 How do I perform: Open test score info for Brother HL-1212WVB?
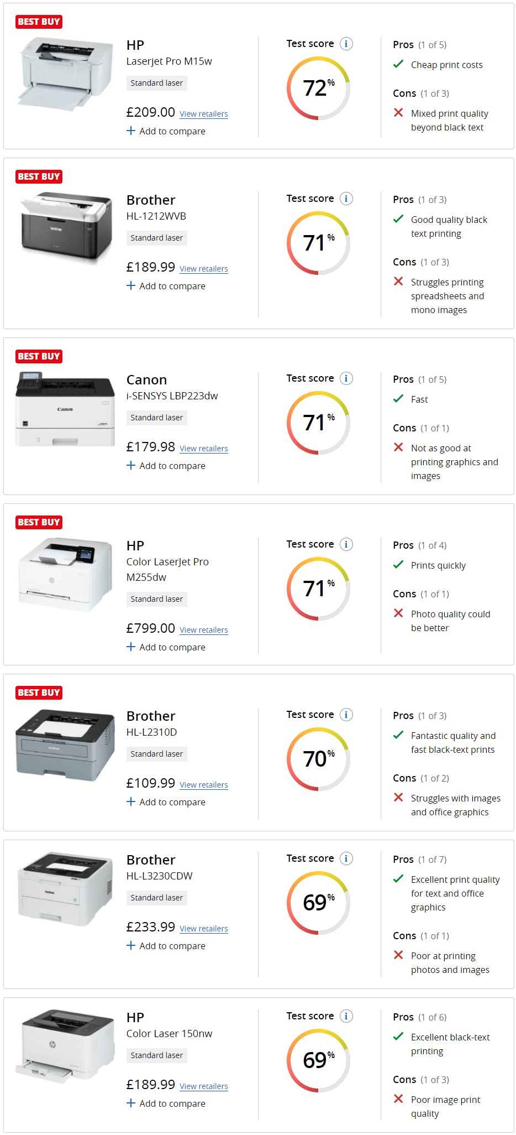[x=346, y=199]
